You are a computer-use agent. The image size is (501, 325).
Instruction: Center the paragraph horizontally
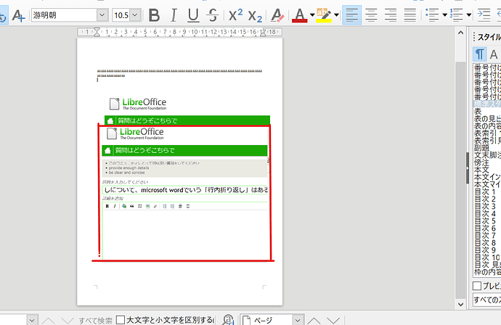(x=371, y=15)
